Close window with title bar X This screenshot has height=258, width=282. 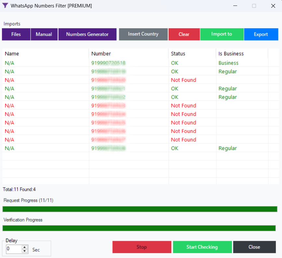273,6
